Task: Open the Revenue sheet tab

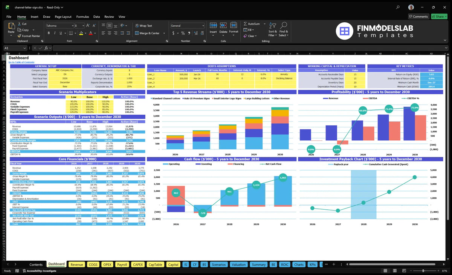Action: pyautogui.click(x=76, y=264)
